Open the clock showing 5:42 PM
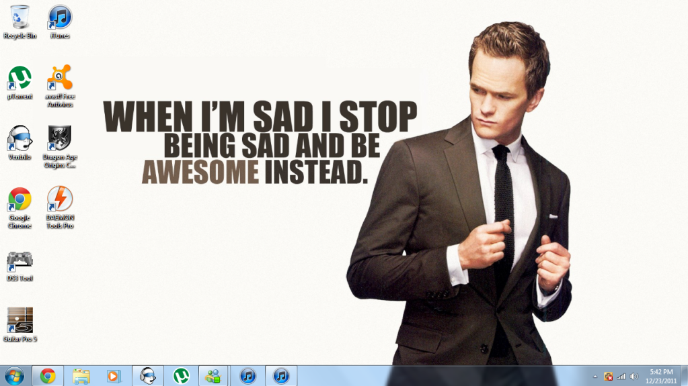Screen dimensions: 688x386 point(661,377)
